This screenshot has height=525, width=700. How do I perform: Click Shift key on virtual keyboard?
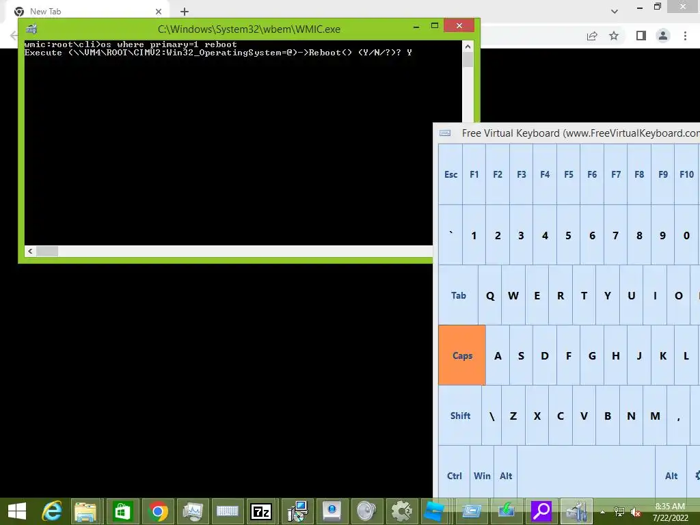[460, 416]
